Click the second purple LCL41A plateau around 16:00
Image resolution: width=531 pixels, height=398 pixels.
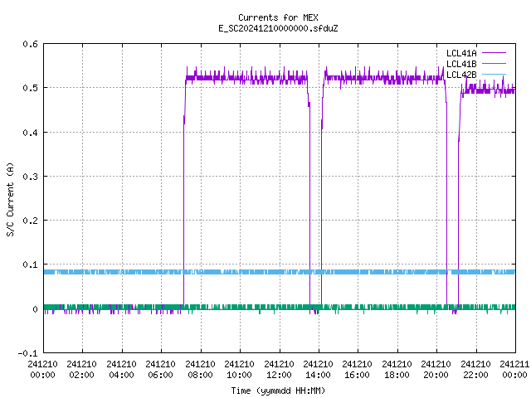(x=383, y=78)
